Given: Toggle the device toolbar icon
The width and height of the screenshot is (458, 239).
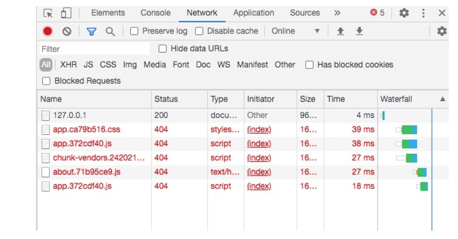Looking at the screenshot, I should coord(66,13).
